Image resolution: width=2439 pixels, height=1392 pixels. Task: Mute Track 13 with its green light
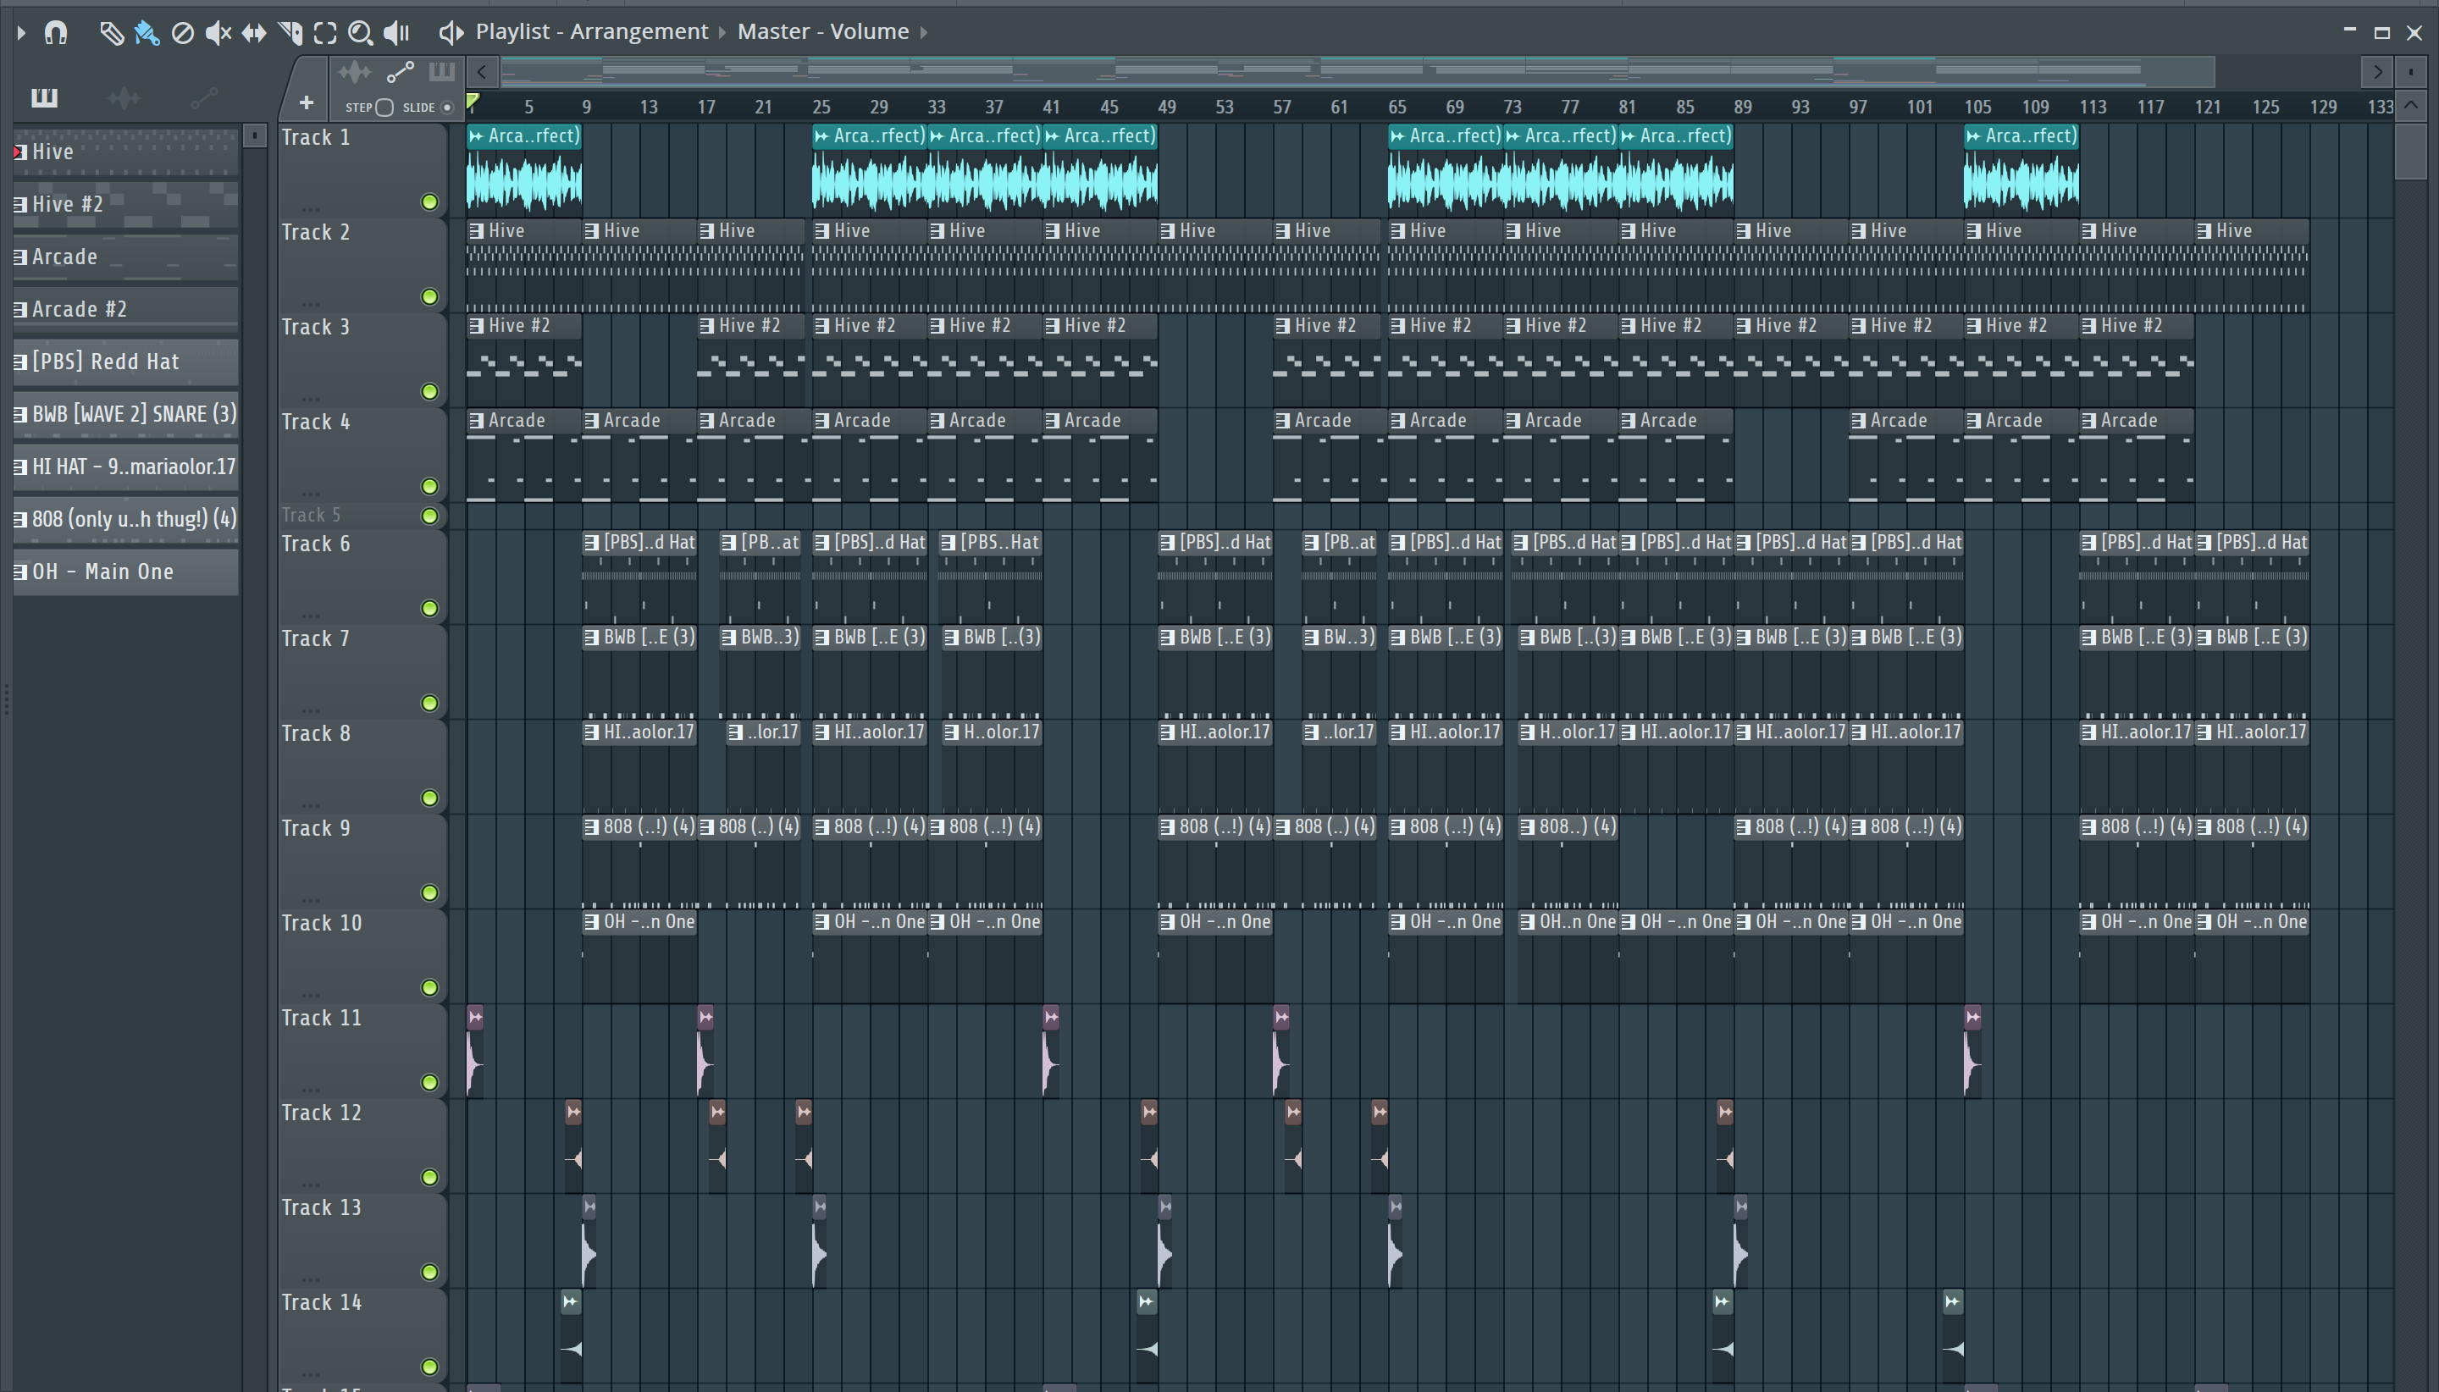[429, 1273]
